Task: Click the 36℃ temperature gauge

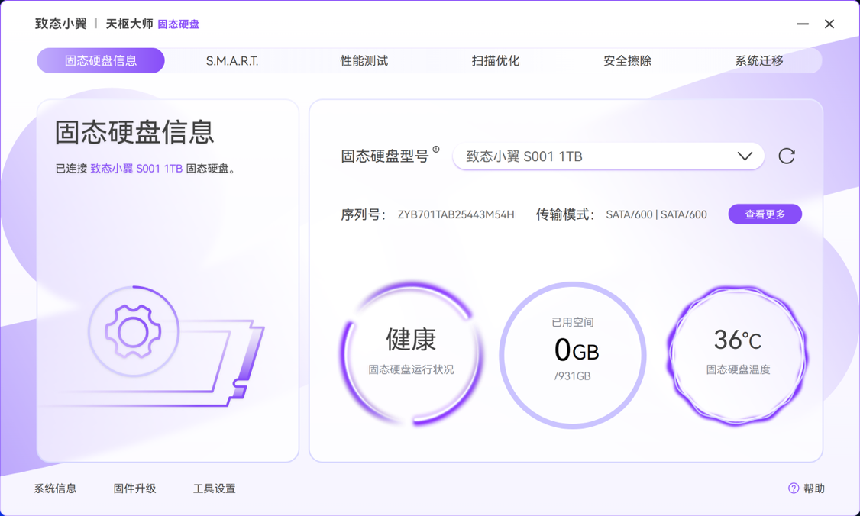Action: point(736,353)
